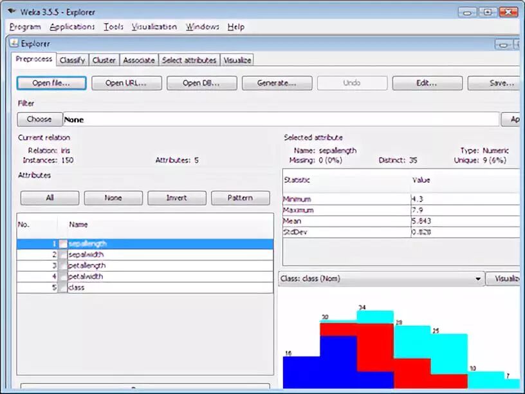
Task: Select the sepalwidth attribute row
Action: (x=145, y=255)
